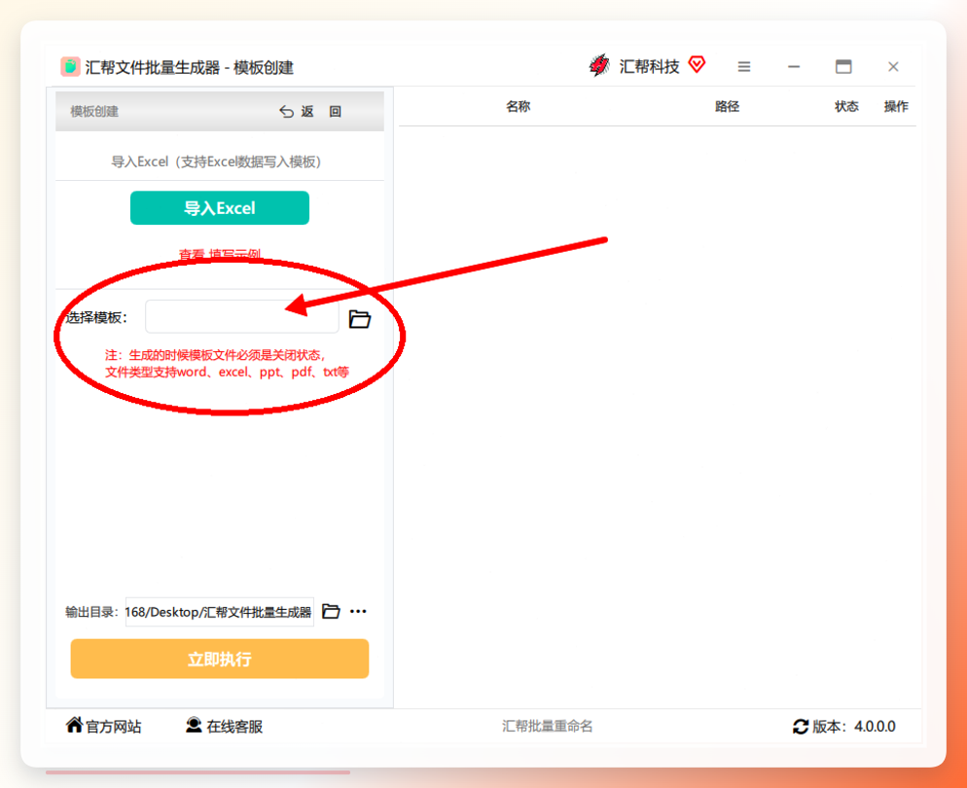Start processing with 立即执行
The image size is (967, 788).
pyautogui.click(x=220, y=659)
